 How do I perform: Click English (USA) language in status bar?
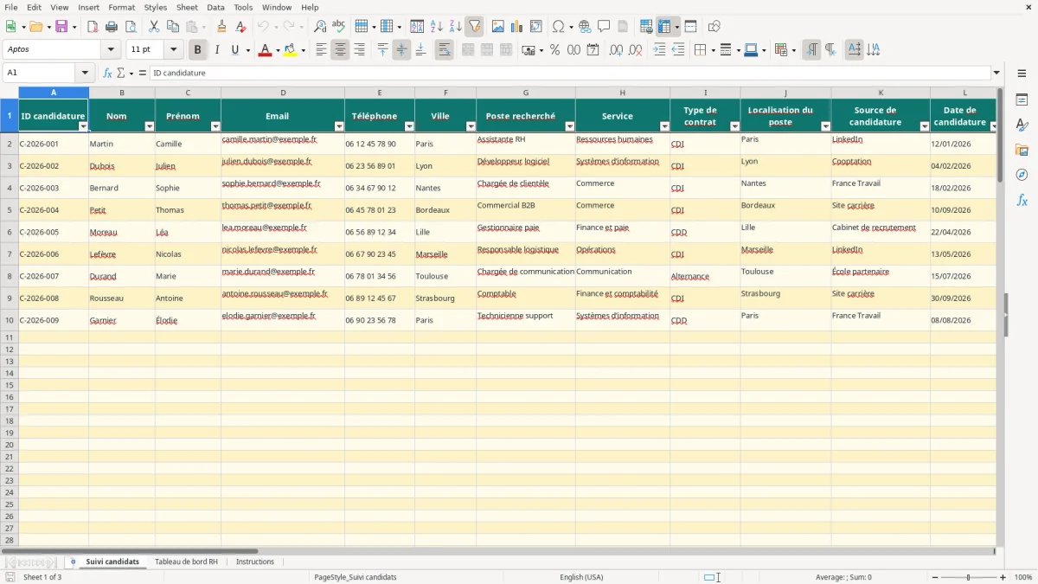[x=581, y=577]
